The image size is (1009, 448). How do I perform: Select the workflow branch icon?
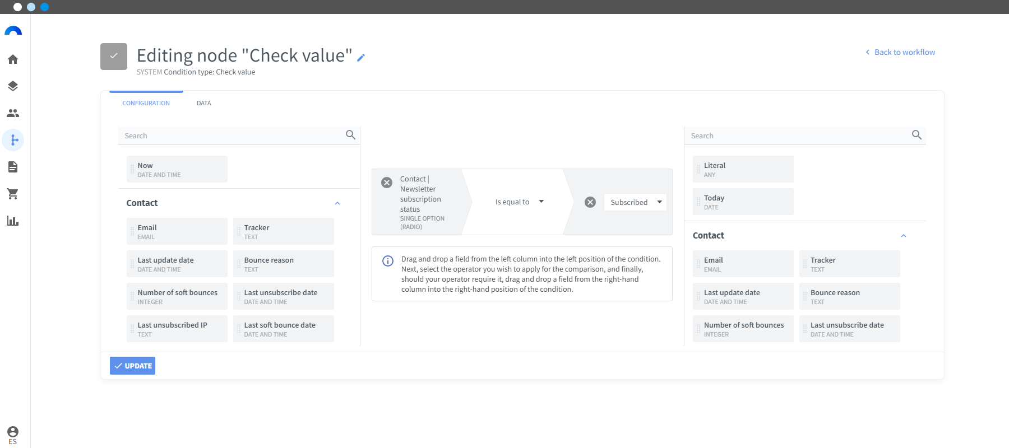pos(13,140)
